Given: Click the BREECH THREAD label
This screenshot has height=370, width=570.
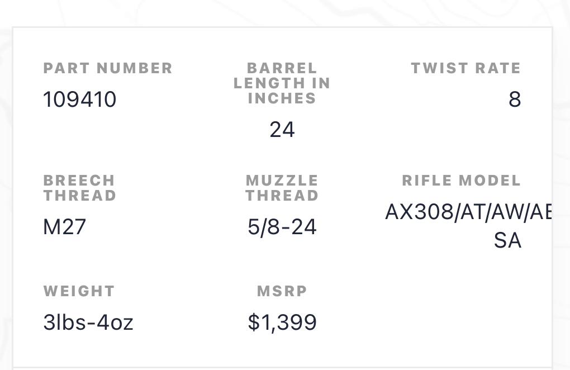Looking at the screenshot, I should pyautogui.click(x=79, y=188).
